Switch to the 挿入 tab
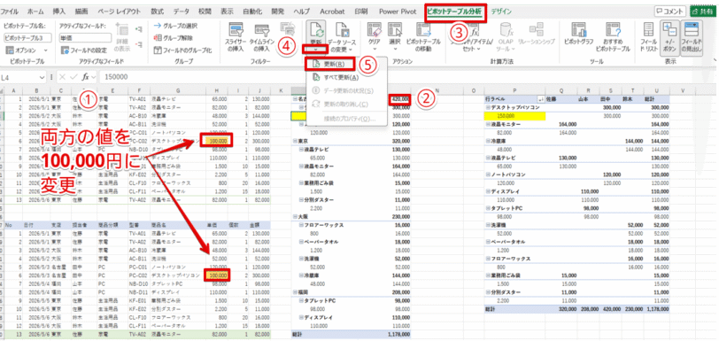 tap(58, 11)
